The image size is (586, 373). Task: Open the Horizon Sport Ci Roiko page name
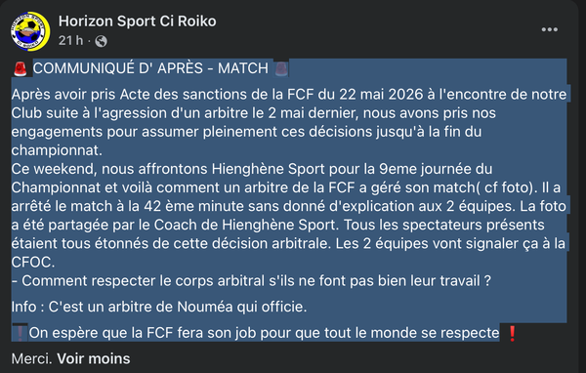137,21
